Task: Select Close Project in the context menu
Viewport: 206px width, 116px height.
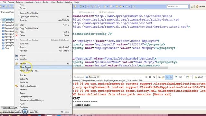Action: [43, 67]
